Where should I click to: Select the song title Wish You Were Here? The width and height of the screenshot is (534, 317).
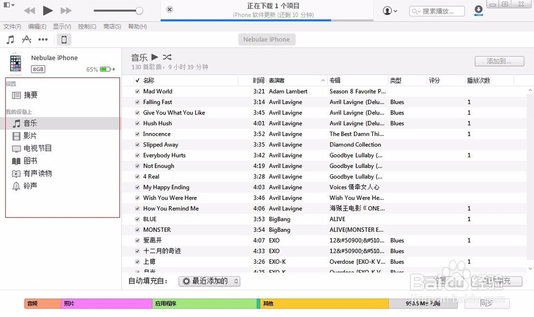170,198
